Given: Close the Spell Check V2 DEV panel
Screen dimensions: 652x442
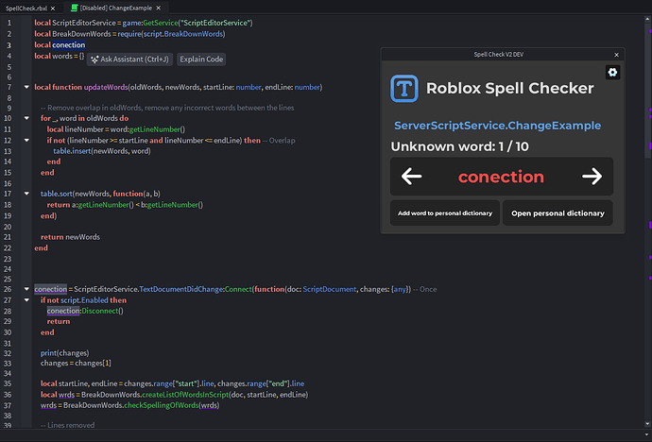Looking at the screenshot, I should [x=617, y=55].
